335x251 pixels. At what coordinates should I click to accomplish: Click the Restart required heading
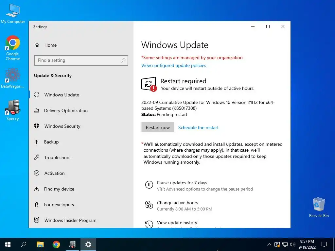pos(183,81)
